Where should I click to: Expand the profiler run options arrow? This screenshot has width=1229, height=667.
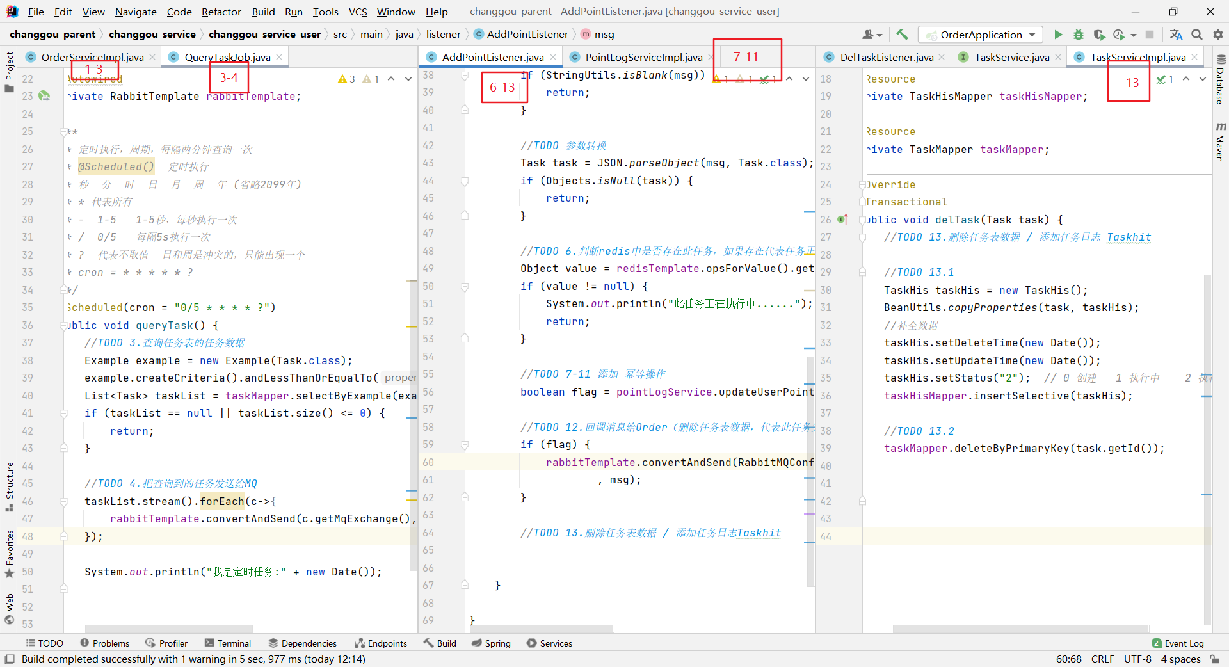[1134, 35]
